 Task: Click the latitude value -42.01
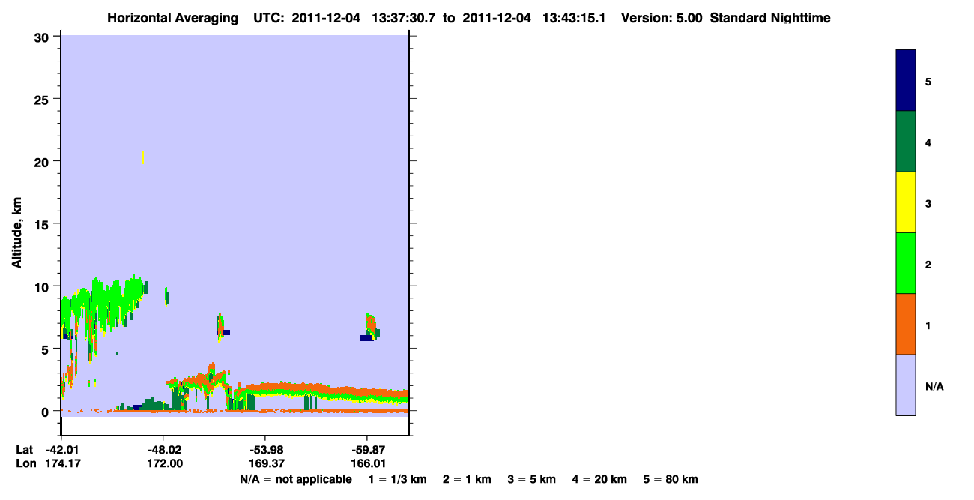[61, 450]
